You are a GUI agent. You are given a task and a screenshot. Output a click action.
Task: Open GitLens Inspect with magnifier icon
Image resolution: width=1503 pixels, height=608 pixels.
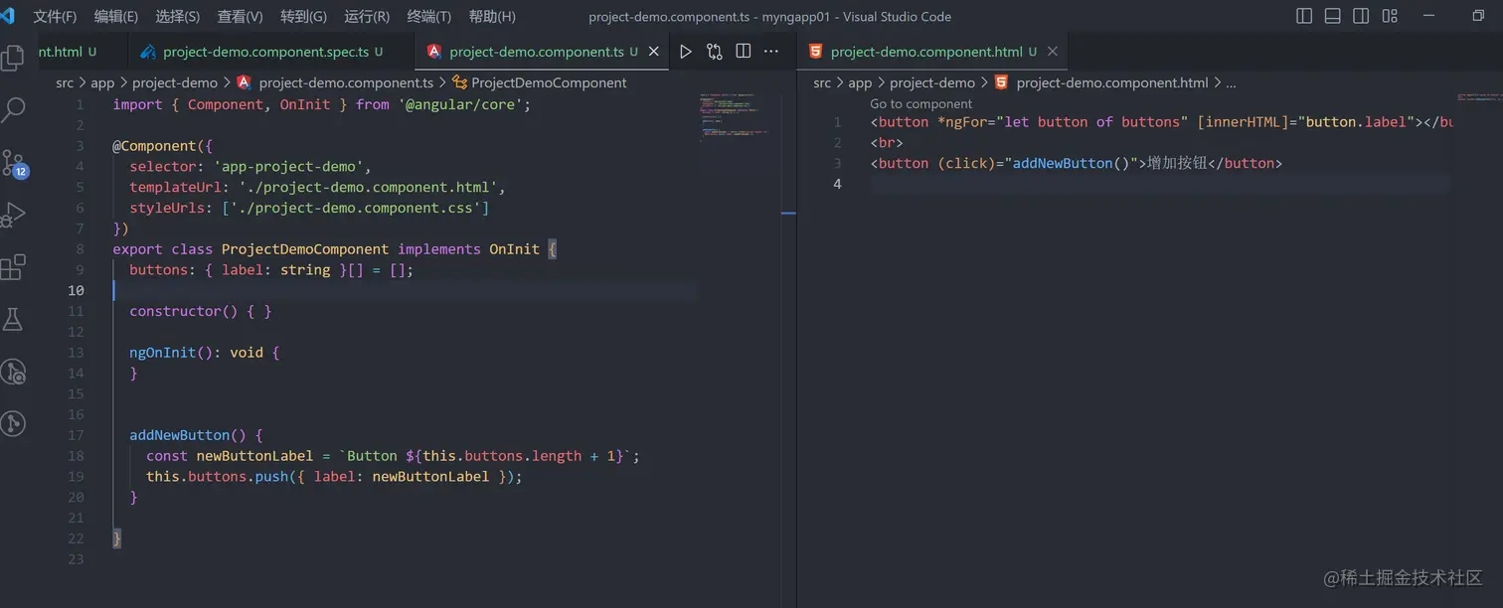click(x=13, y=372)
